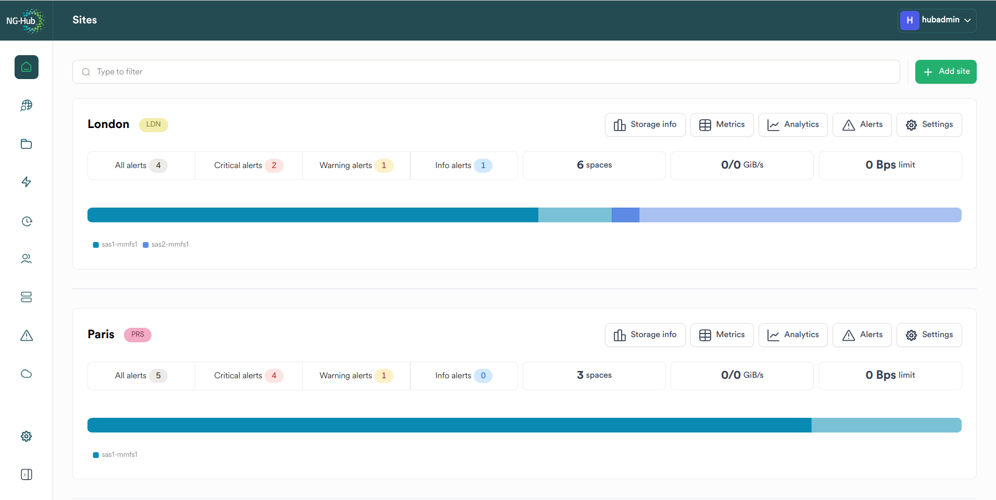Viewport: 996px width, 500px height.
Task: Click the sas2-mmfs1 legend color swatch
Action: (146, 245)
